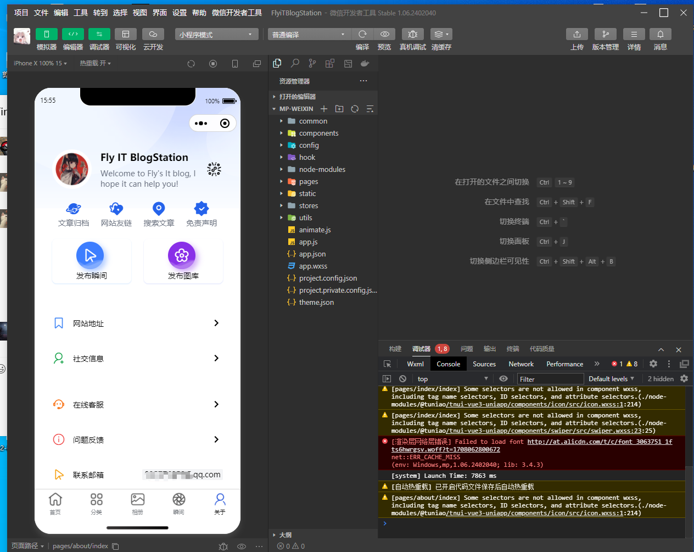Open the 消息 notifications bell
The image size is (694, 552).
click(x=661, y=34)
